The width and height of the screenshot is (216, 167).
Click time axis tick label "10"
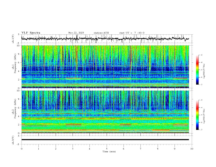192,149
